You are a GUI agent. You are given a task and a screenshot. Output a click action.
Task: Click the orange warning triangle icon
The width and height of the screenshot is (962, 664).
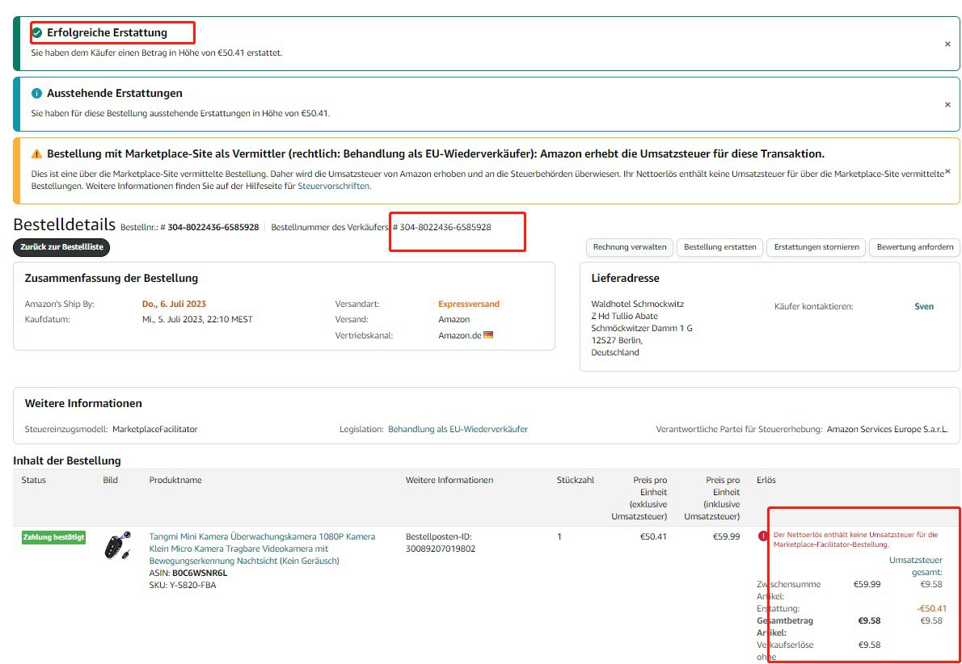pos(36,154)
